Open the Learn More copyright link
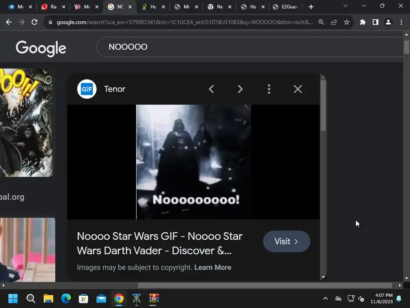Screen dimensions: 410x308 pyautogui.click(x=213, y=267)
